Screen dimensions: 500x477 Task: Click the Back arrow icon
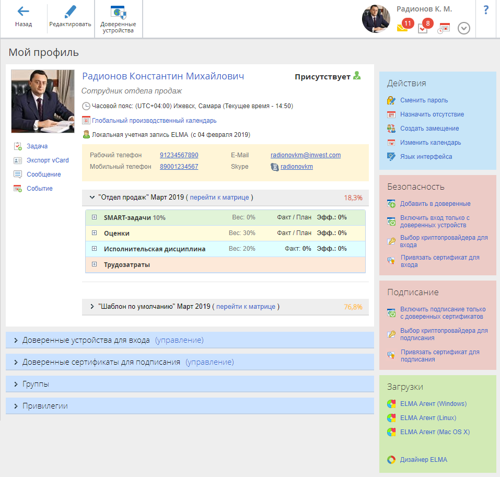pos(23,11)
